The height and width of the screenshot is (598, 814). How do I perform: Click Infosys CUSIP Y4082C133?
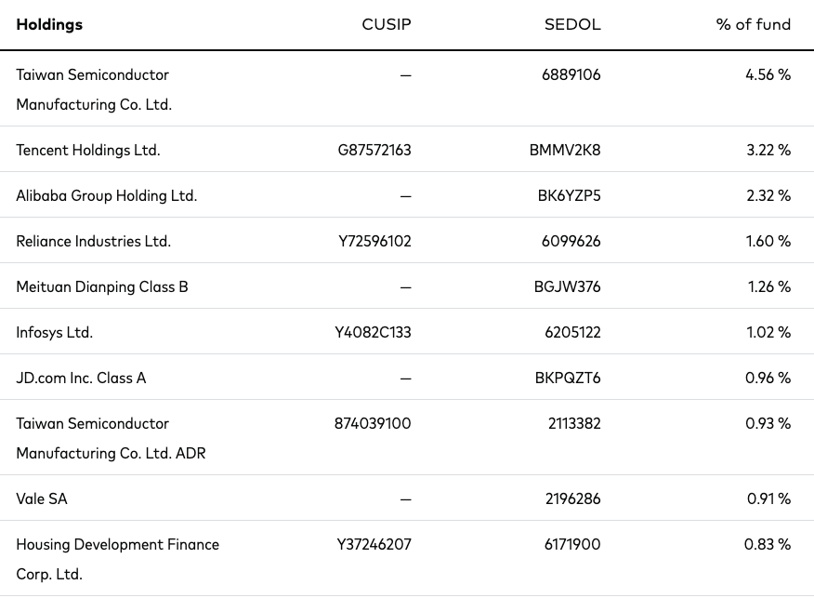click(374, 332)
